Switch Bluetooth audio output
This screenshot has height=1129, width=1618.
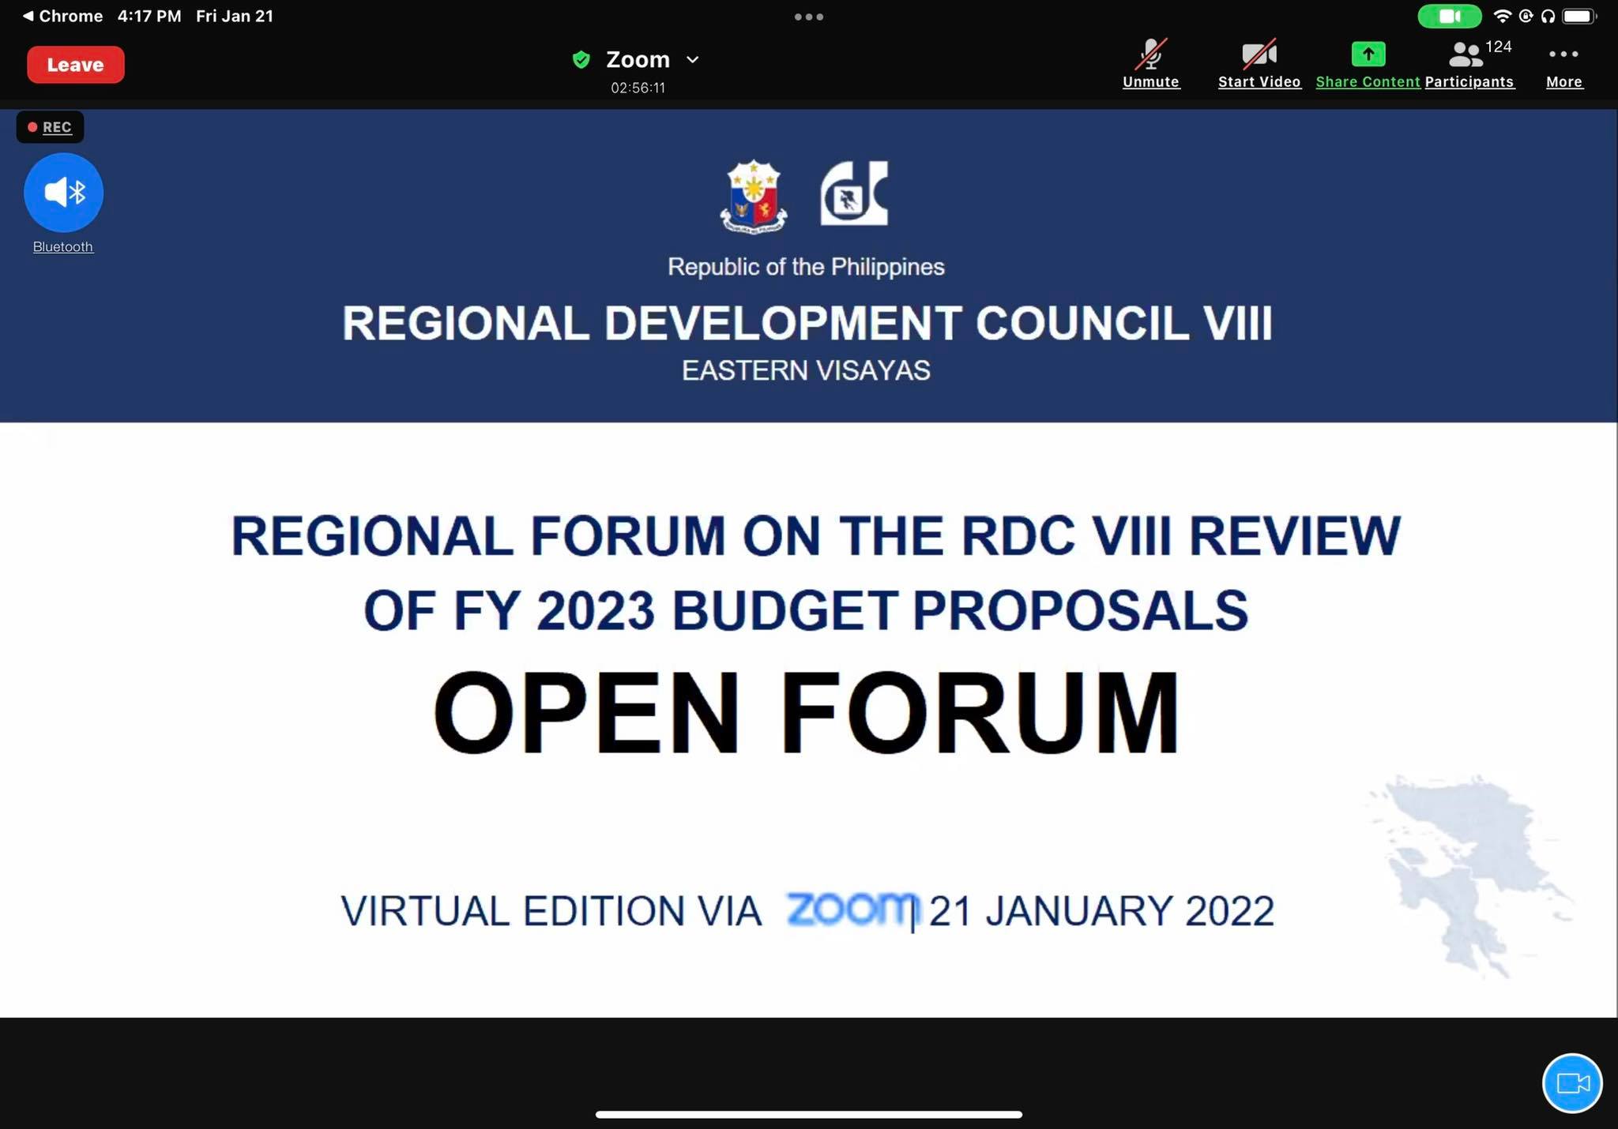coord(63,192)
